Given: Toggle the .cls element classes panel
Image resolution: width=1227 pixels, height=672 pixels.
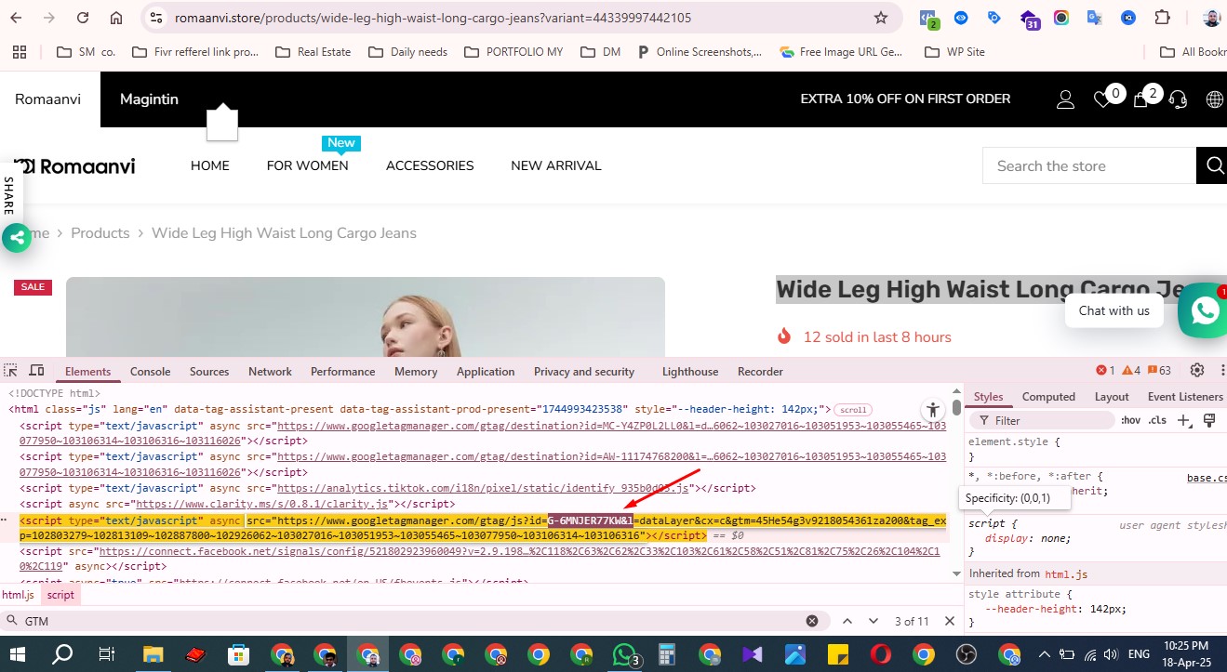Looking at the screenshot, I should (1157, 421).
